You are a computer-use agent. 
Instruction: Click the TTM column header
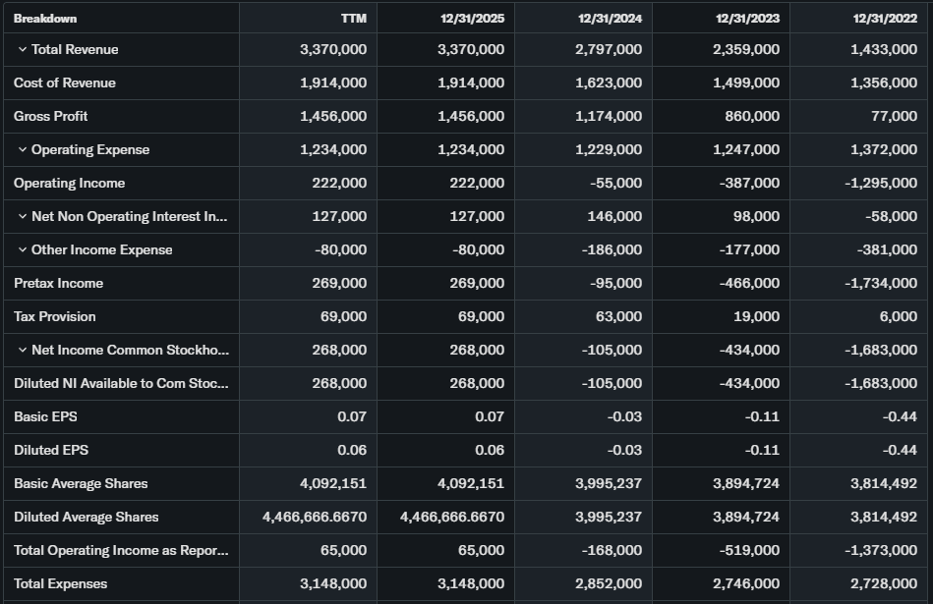point(353,19)
